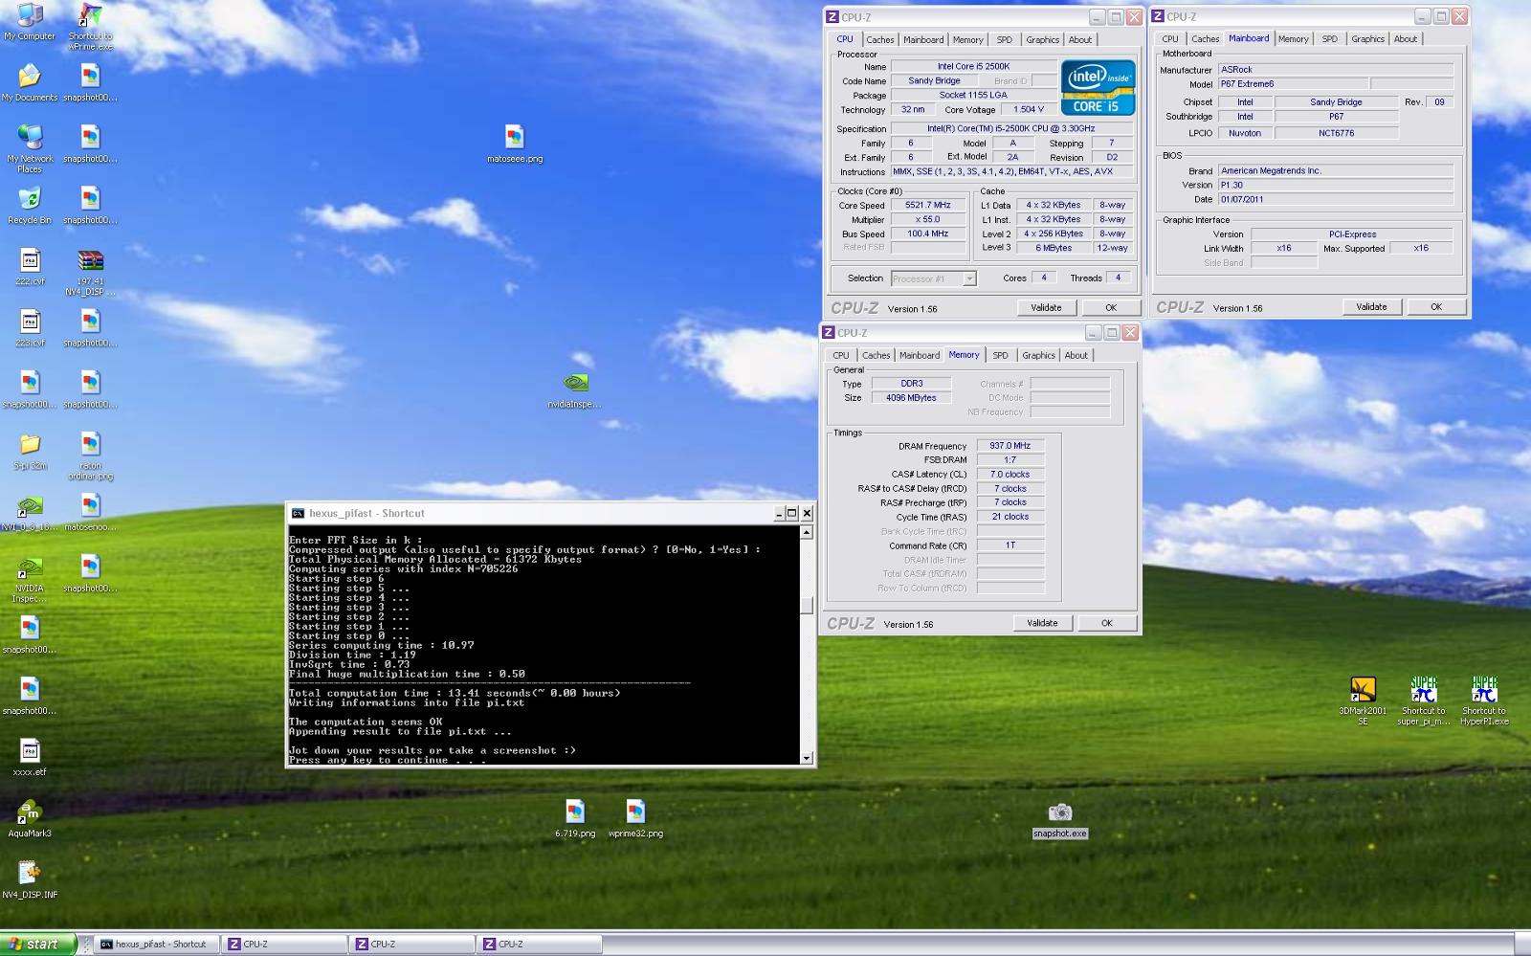Screen dimensions: 1531x956
Task: Click the Command Rate value 1T
Action: 1010,545
